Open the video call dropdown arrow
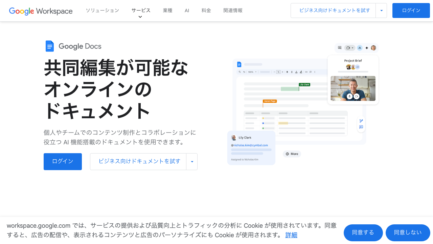Image resolution: width=433 pixels, height=244 pixels. 352,48
